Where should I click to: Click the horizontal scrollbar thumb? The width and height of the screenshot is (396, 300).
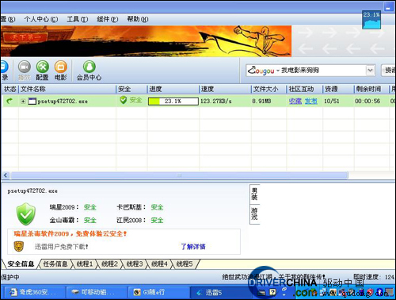pos(179,175)
